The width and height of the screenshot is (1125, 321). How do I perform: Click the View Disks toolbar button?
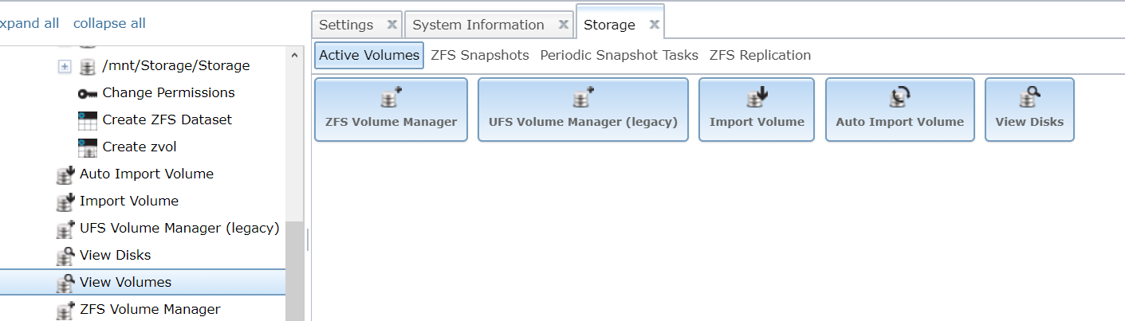(x=1029, y=110)
